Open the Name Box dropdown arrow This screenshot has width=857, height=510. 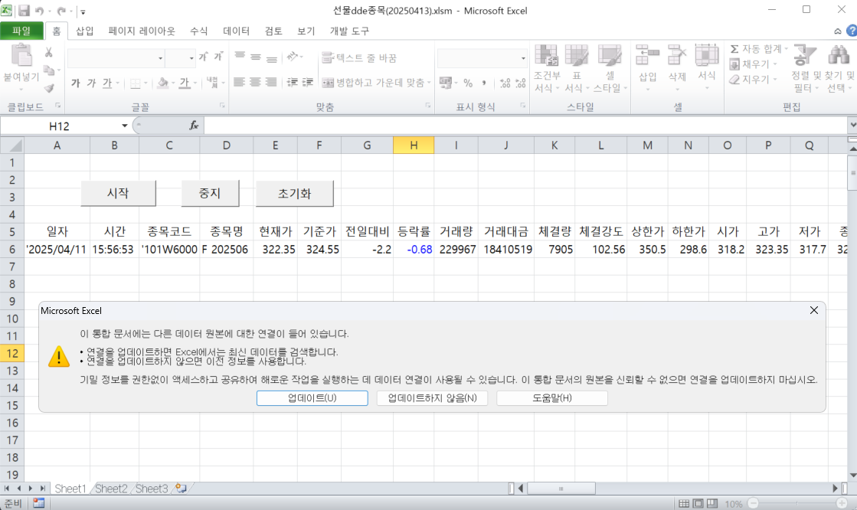[125, 126]
